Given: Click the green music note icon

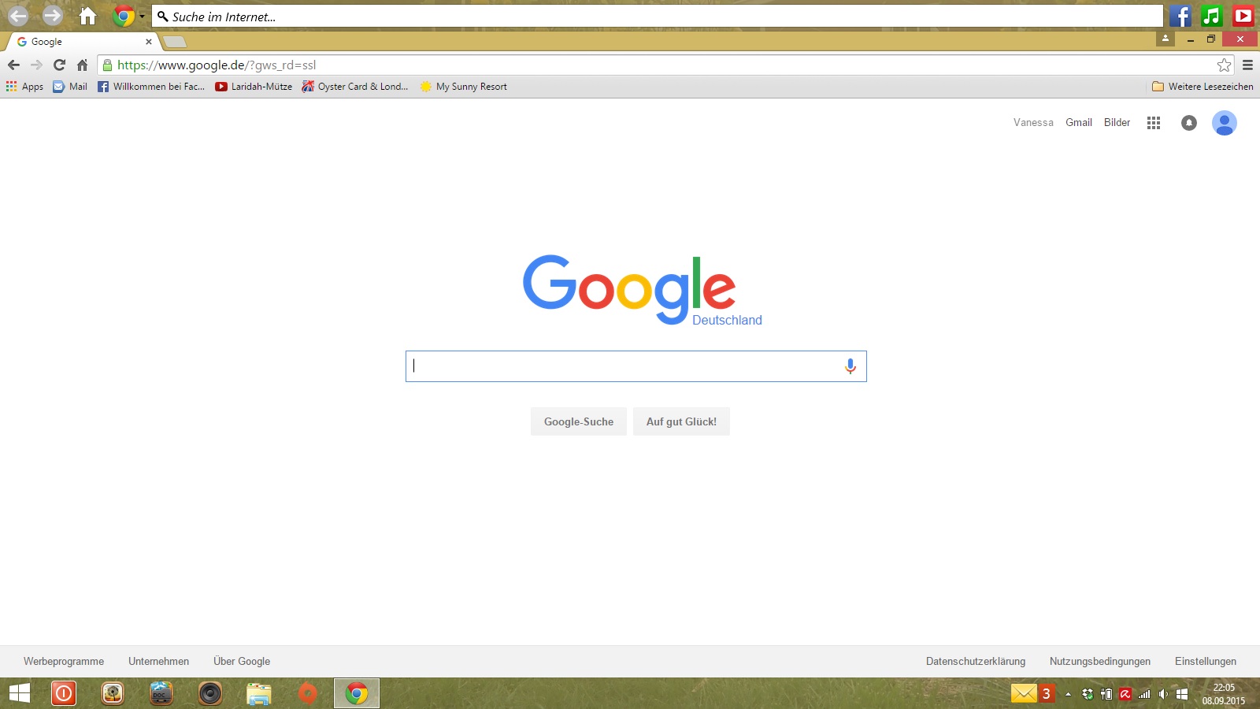Looking at the screenshot, I should click(x=1211, y=16).
